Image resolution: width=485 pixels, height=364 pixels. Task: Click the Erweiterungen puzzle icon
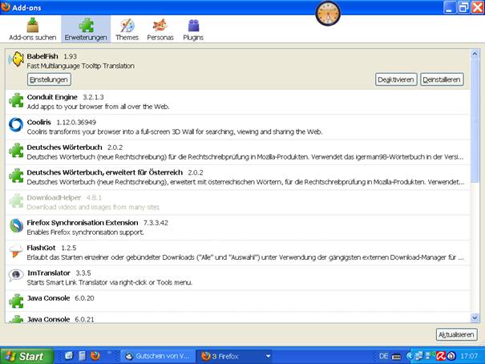[x=86, y=24]
